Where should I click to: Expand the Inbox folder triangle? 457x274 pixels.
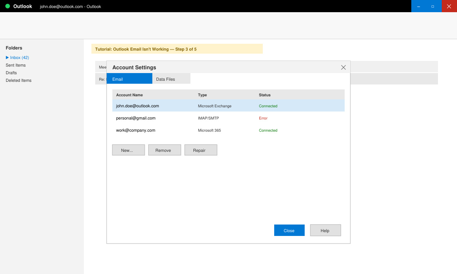(x=7, y=57)
